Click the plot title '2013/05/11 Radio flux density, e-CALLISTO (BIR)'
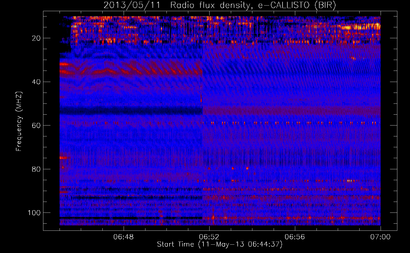Image resolution: width=410 pixels, height=253 pixels. click(x=220, y=5)
